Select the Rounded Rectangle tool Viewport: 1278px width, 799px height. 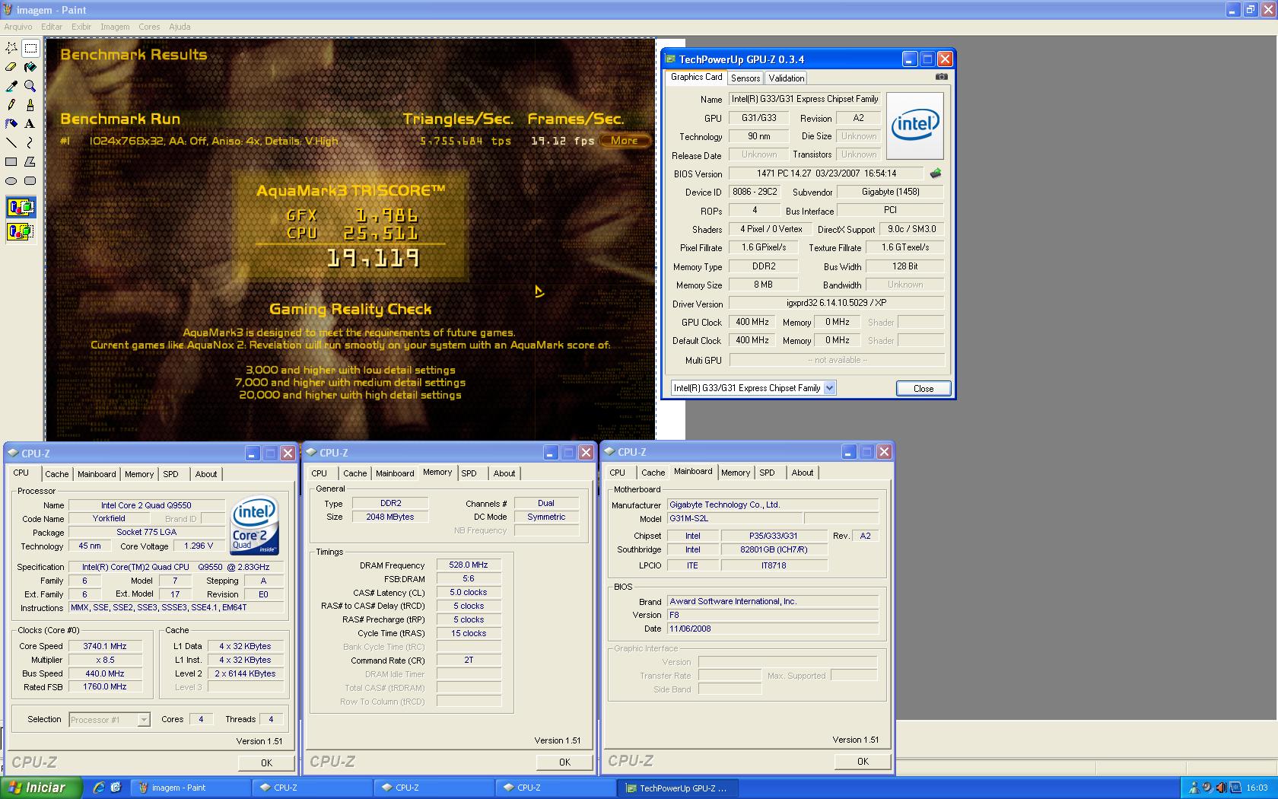click(30, 180)
